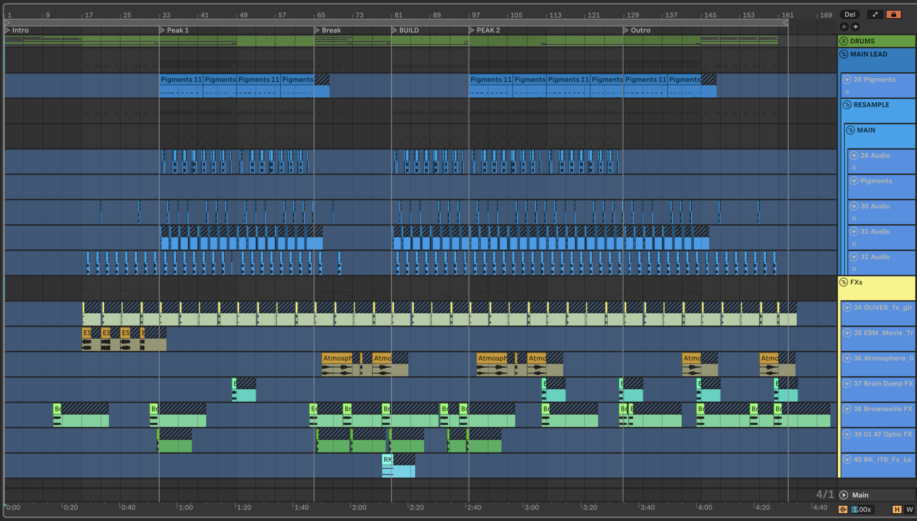Unfold the 25 Pigments track arrow
This screenshot has width=917, height=521.
(x=847, y=79)
